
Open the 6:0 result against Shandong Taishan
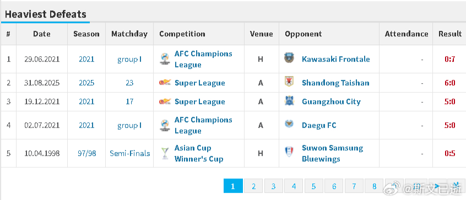tap(449, 83)
